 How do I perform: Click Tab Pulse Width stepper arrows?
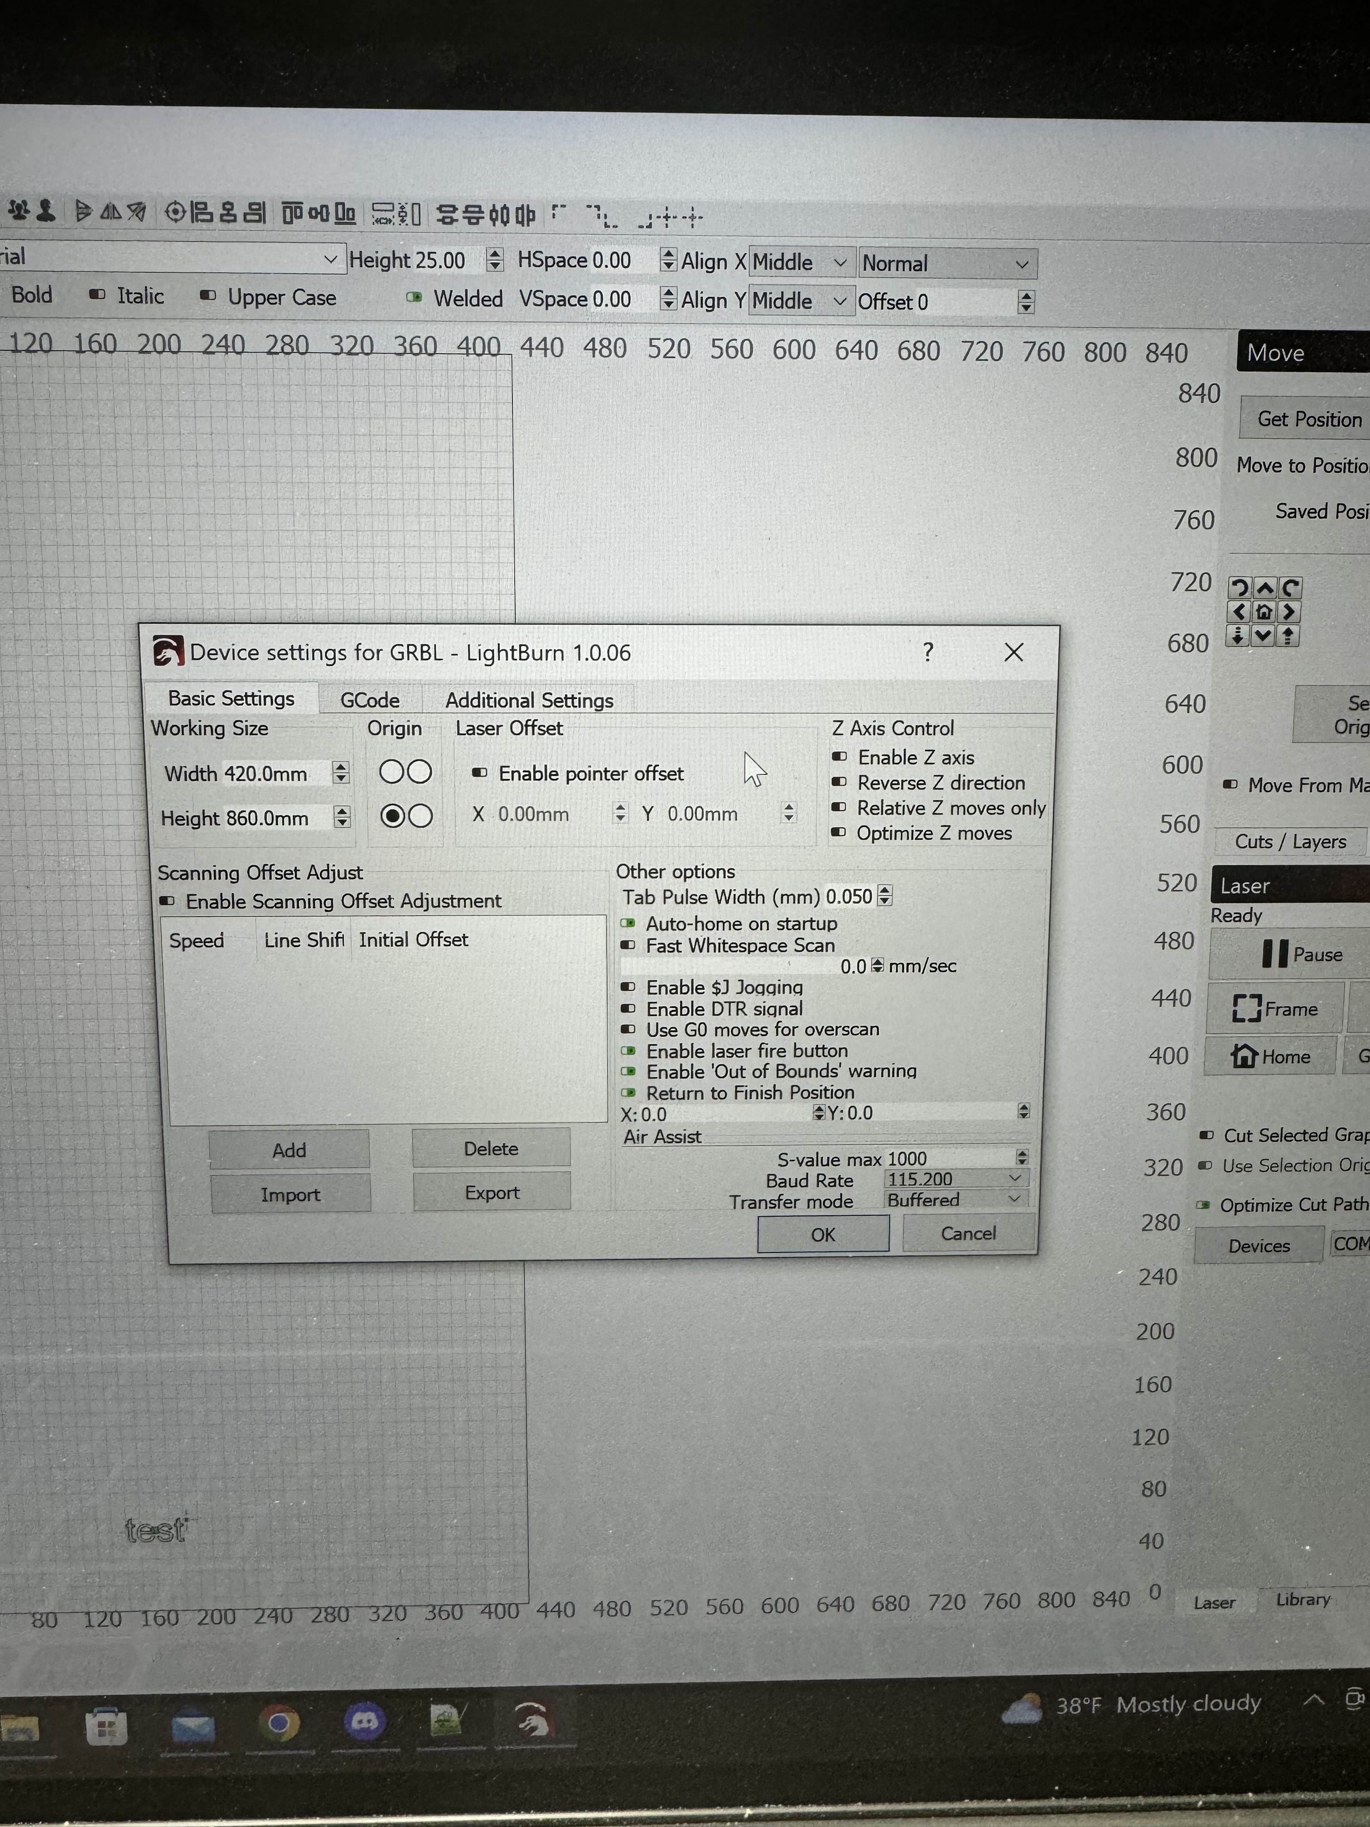point(884,896)
